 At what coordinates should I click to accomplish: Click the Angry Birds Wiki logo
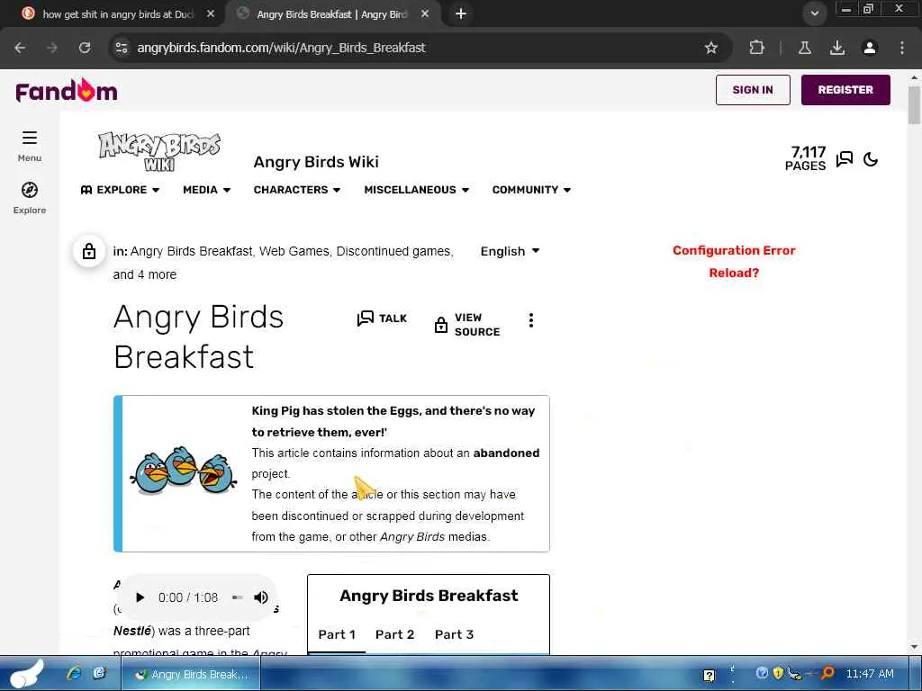pos(159,151)
